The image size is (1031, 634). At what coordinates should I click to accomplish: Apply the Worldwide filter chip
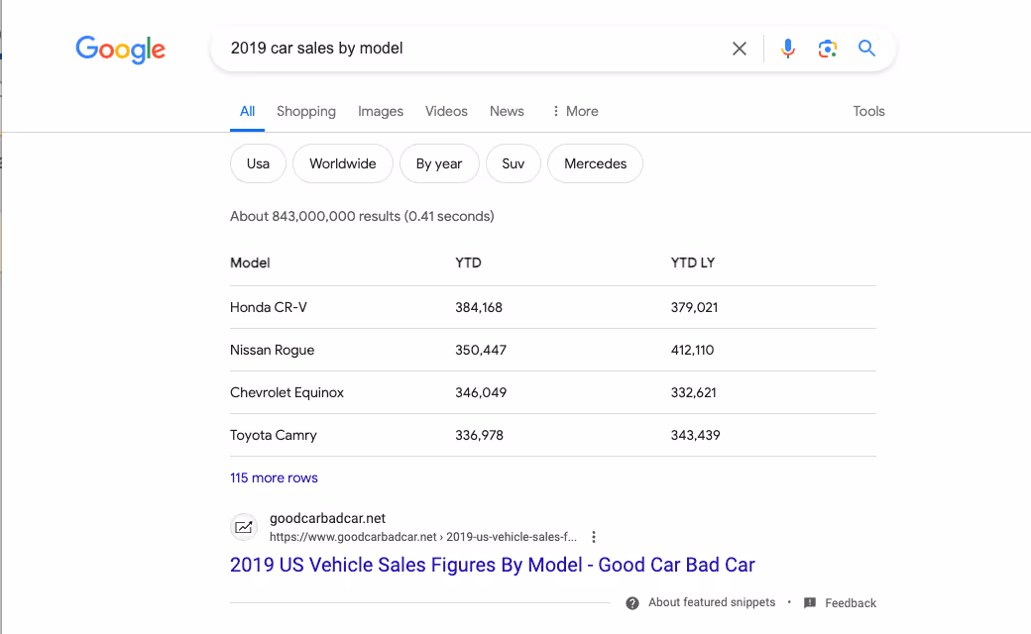point(343,163)
